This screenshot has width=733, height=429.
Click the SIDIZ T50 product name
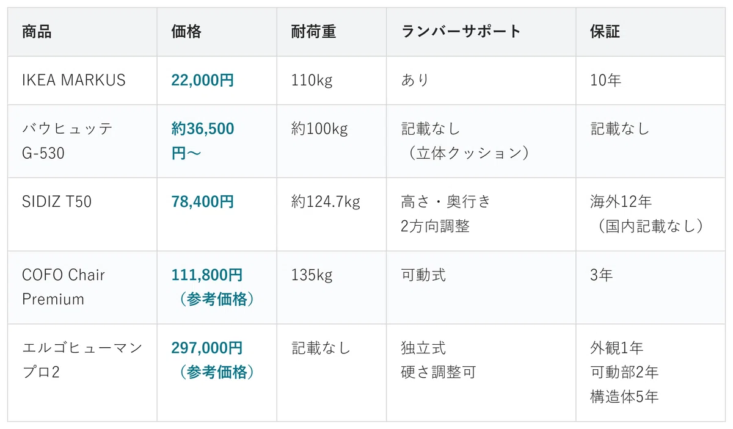[x=57, y=202]
